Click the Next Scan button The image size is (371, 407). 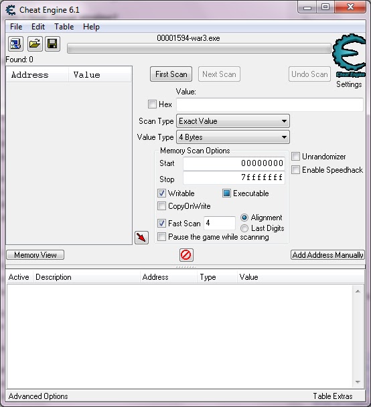[219, 74]
